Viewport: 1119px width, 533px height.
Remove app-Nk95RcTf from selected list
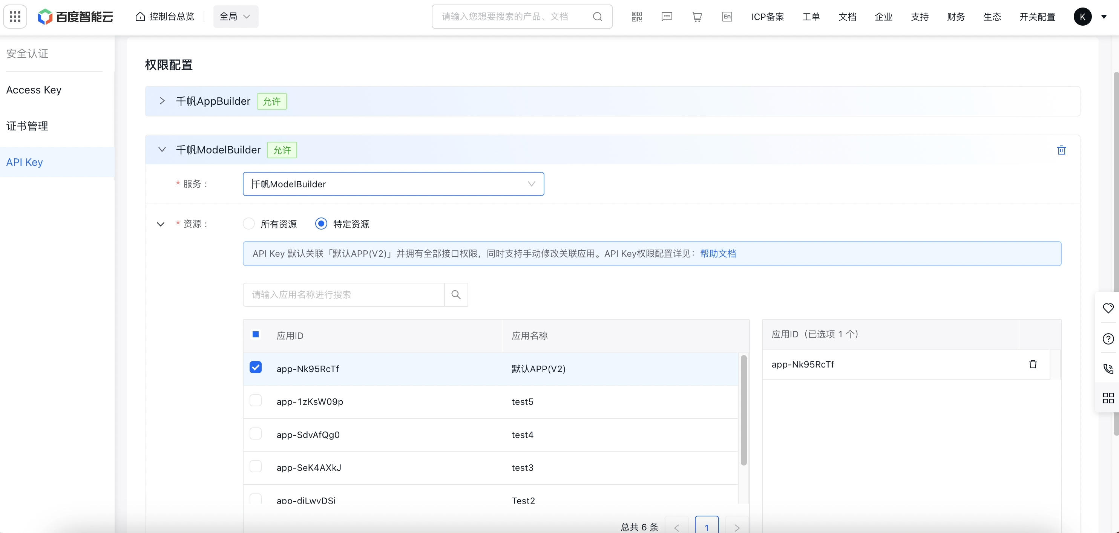click(x=1033, y=364)
